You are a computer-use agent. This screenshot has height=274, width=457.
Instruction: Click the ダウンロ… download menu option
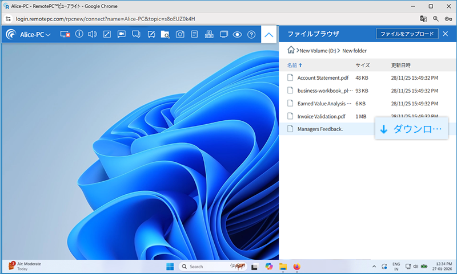tap(411, 128)
